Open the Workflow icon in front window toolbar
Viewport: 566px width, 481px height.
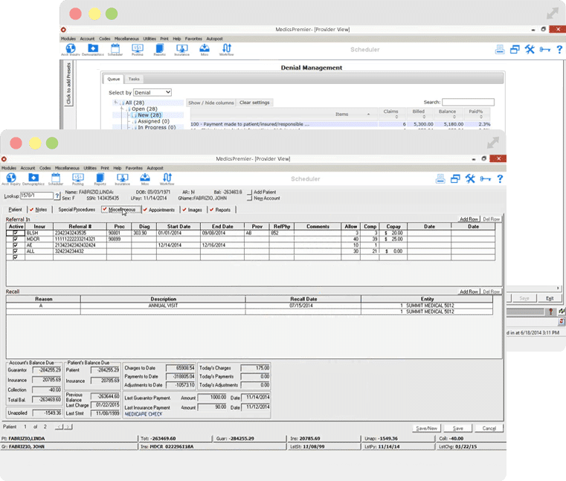[x=167, y=179]
